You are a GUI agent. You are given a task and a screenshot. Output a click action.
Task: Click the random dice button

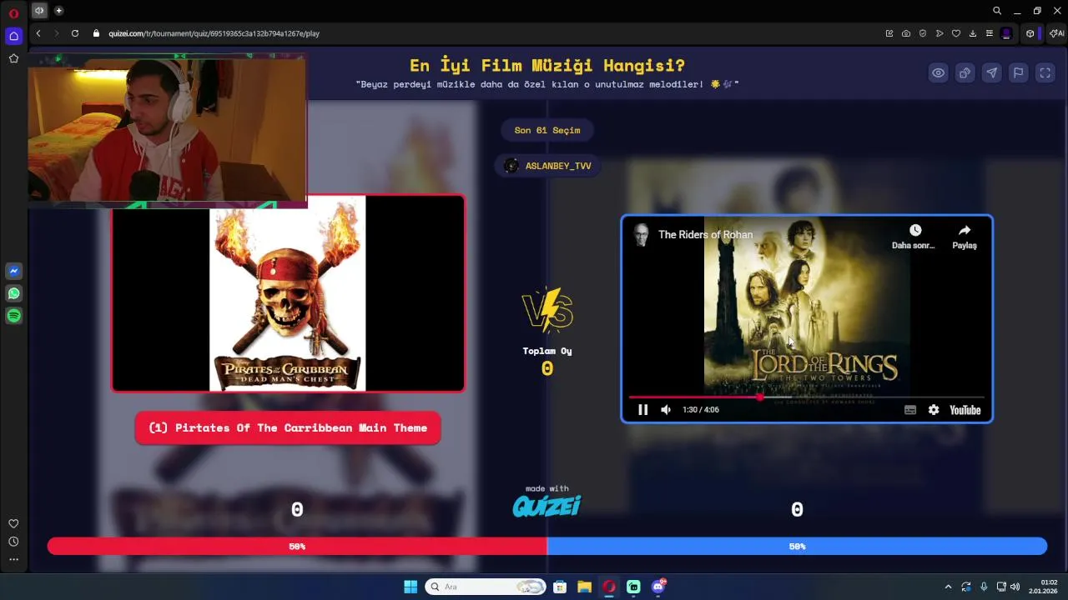[x=965, y=72]
